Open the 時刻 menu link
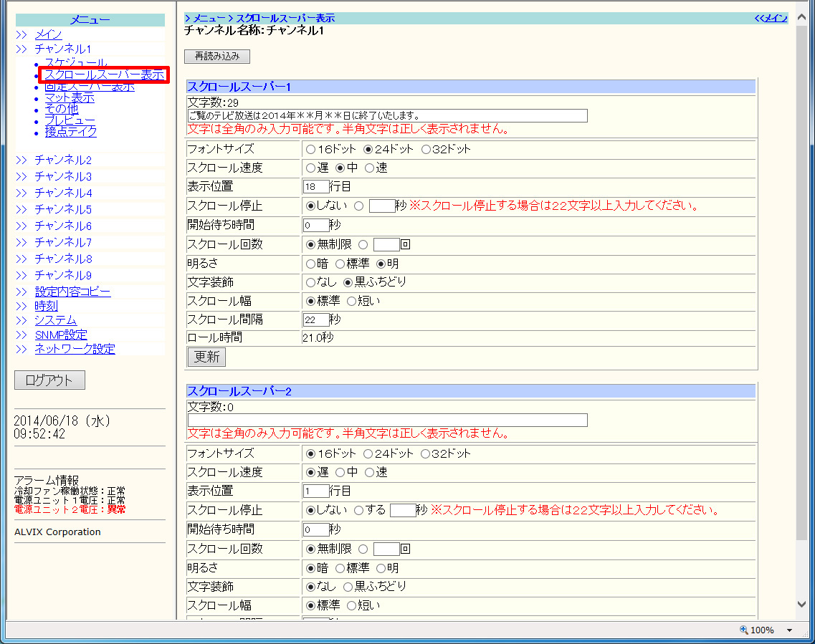 pos(47,306)
